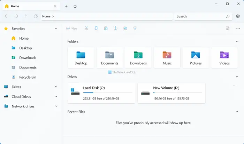Open the Videos folder tile

[224, 58]
